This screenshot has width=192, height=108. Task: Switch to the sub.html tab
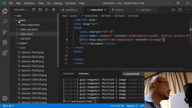point(145,10)
